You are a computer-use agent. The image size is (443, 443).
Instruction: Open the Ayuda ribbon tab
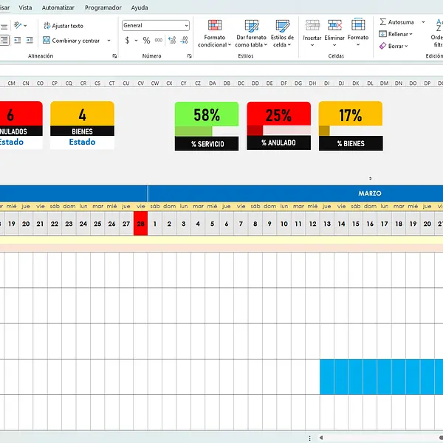click(140, 7)
